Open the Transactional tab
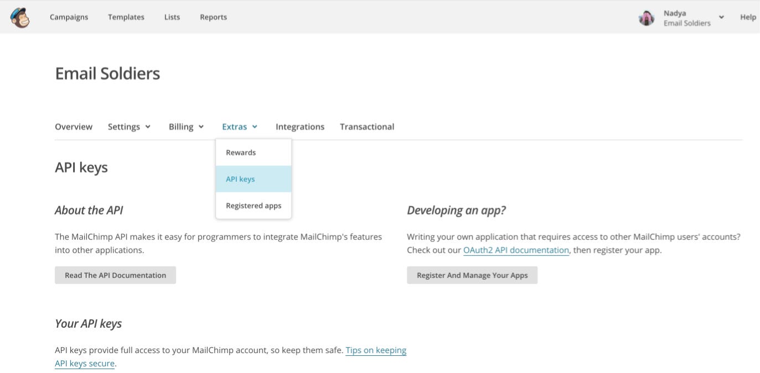 (x=367, y=127)
